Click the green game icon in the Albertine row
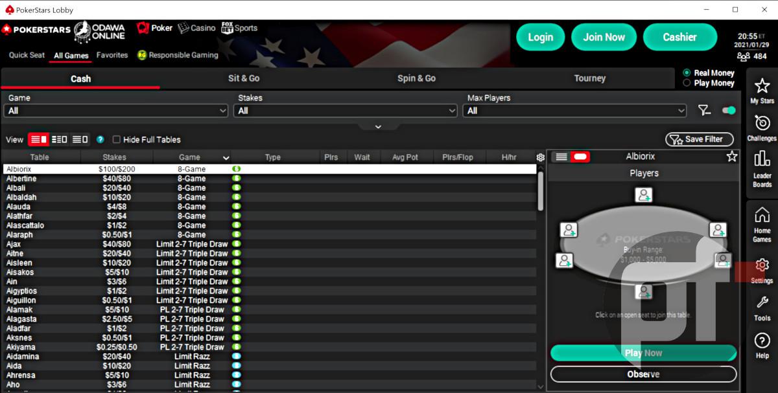The width and height of the screenshot is (778, 393). click(236, 179)
